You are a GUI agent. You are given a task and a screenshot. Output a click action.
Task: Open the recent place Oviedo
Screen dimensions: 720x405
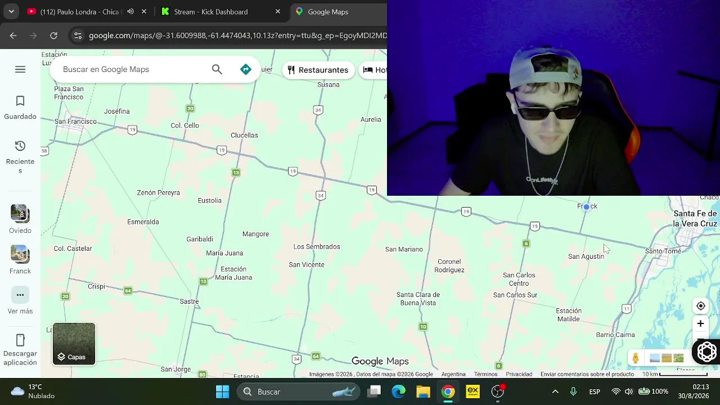(20, 219)
